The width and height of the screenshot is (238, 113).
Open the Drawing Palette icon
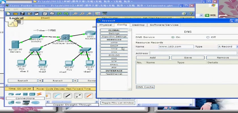point(97,14)
